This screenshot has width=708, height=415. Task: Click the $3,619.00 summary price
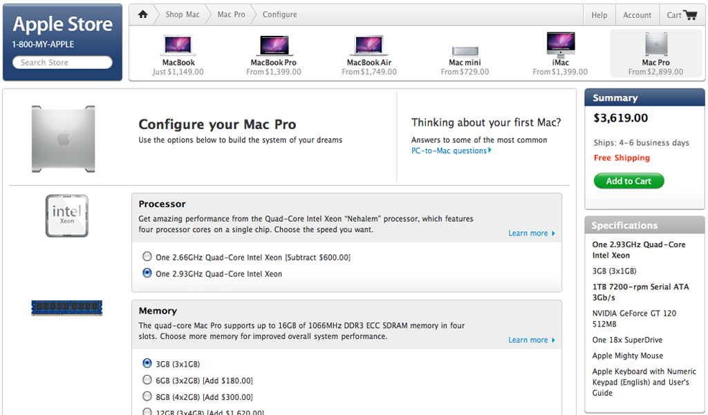pos(621,118)
